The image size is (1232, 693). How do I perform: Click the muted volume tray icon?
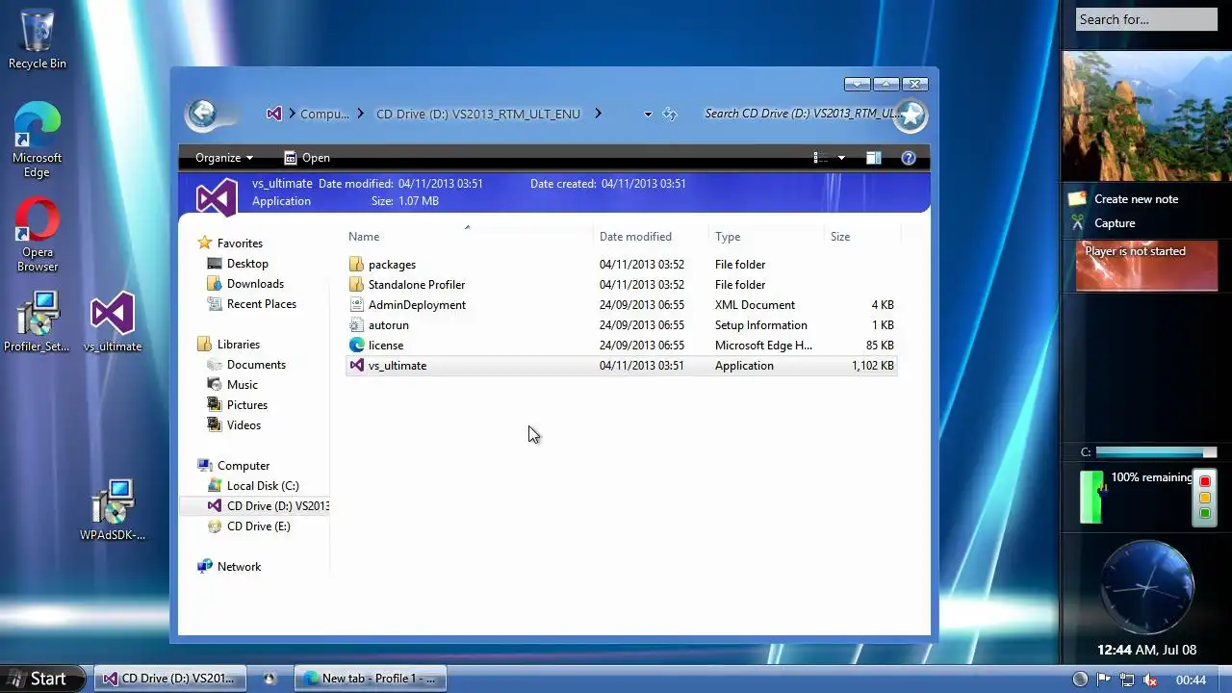pos(1150,680)
